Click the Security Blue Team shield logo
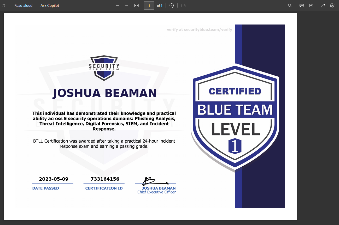The width and height of the screenshot is (339, 225). tap(104, 68)
